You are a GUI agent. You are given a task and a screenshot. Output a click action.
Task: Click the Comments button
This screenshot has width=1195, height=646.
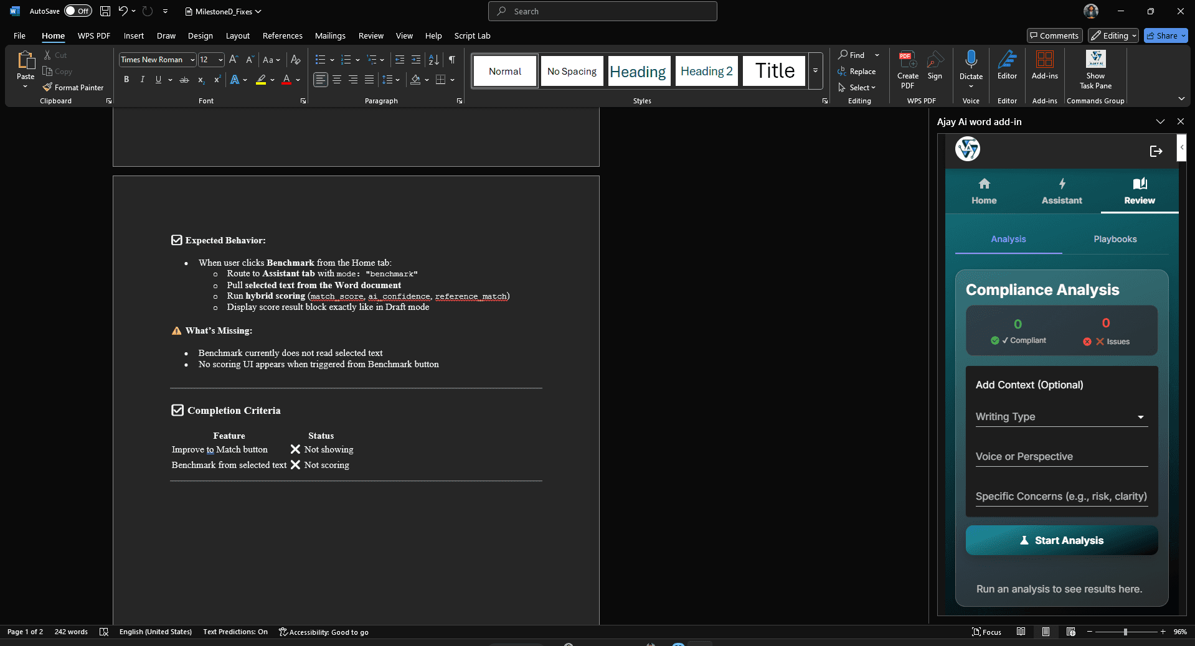pyautogui.click(x=1054, y=35)
